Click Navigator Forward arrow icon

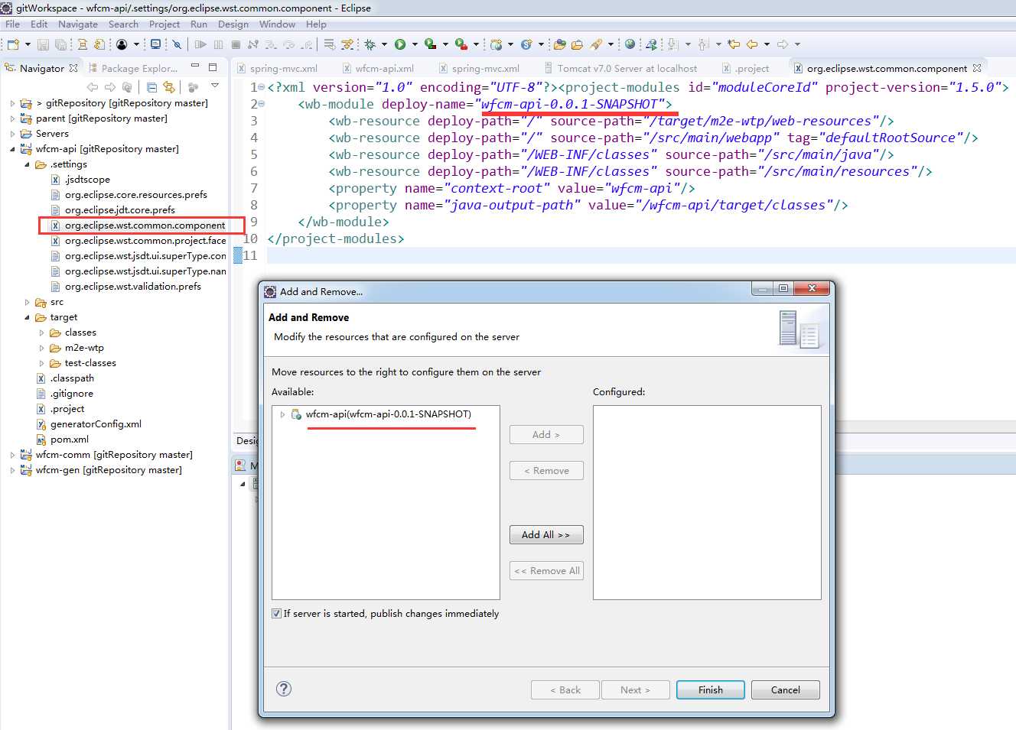[110, 87]
